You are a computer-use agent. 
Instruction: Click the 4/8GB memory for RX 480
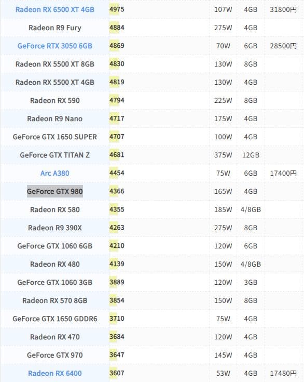point(251,264)
